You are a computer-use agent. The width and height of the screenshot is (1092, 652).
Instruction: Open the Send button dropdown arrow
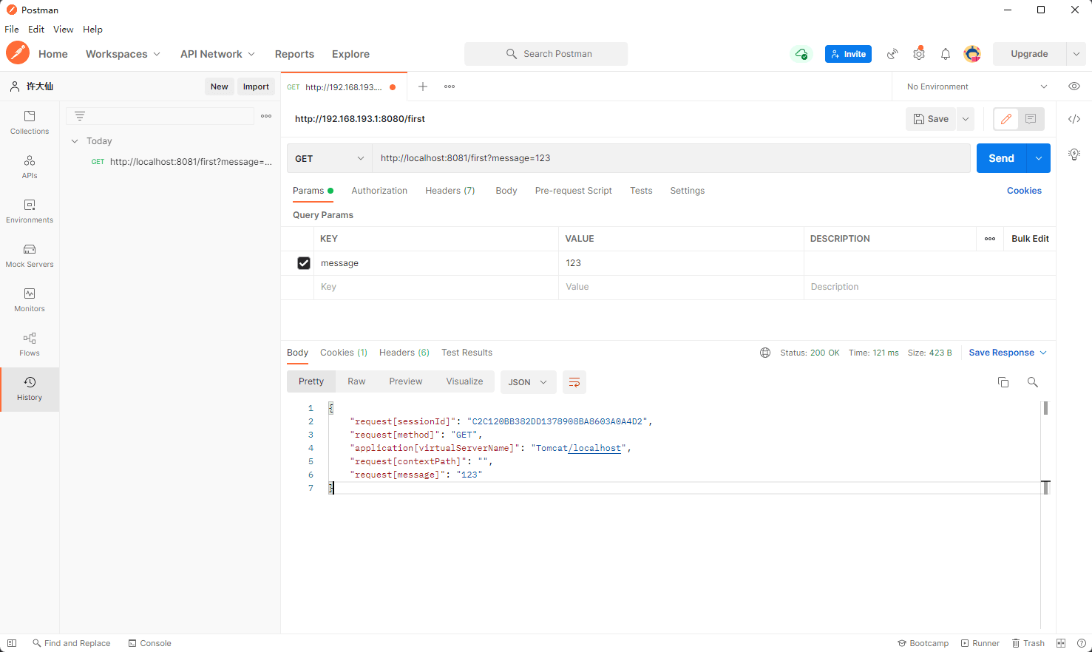pyautogui.click(x=1039, y=158)
